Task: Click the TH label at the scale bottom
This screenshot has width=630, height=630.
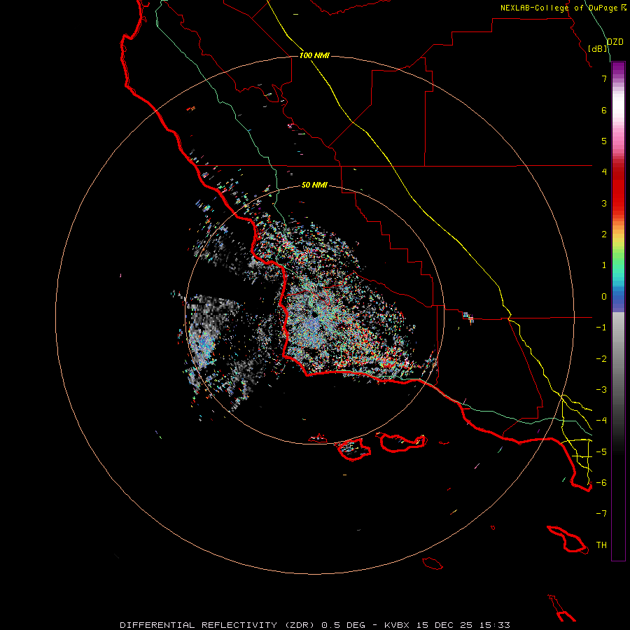Action: [x=601, y=545]
